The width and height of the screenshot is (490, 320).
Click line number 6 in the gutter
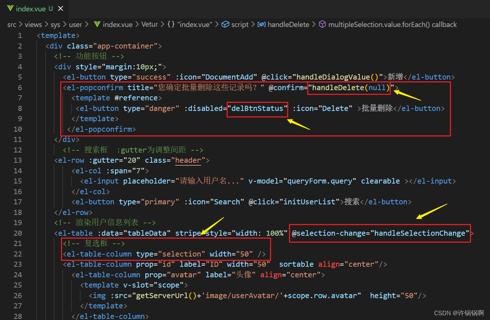point(20,88)
